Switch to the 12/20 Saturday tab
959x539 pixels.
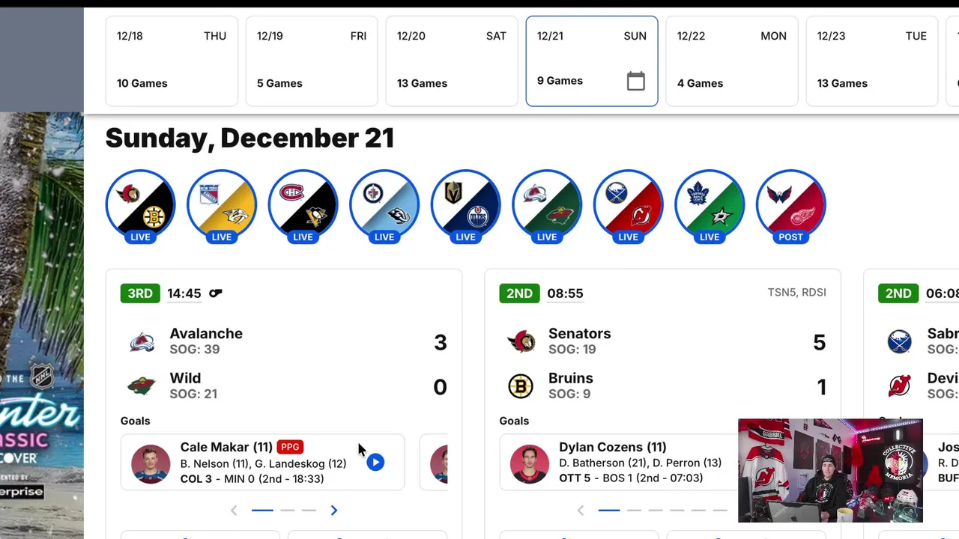click(x=451, y=61)
